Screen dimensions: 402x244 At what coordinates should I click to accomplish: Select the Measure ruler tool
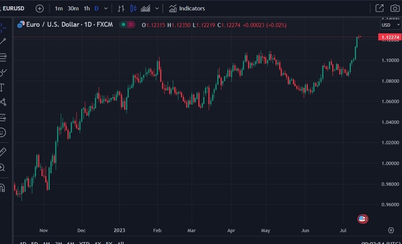3,151
